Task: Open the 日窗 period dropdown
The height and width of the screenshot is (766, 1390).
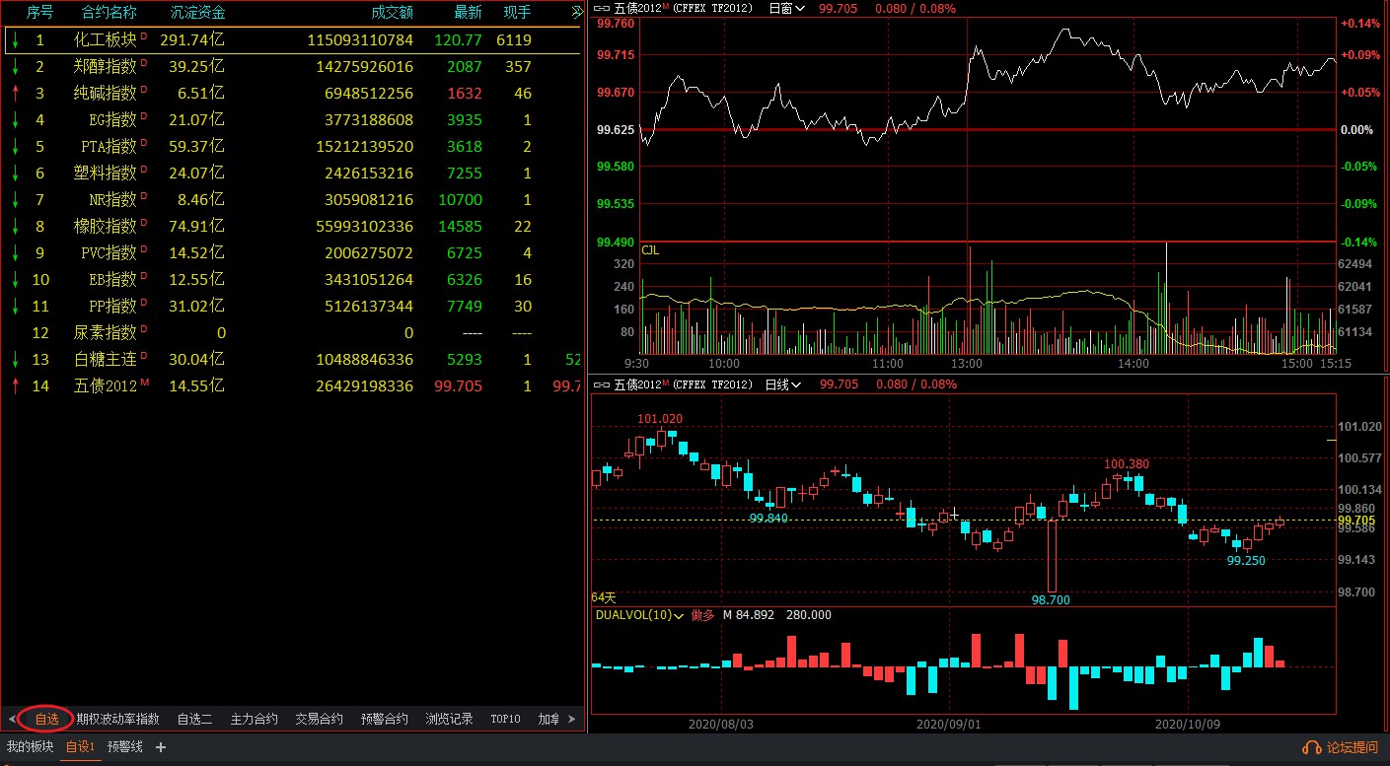Action: [785, 8]
